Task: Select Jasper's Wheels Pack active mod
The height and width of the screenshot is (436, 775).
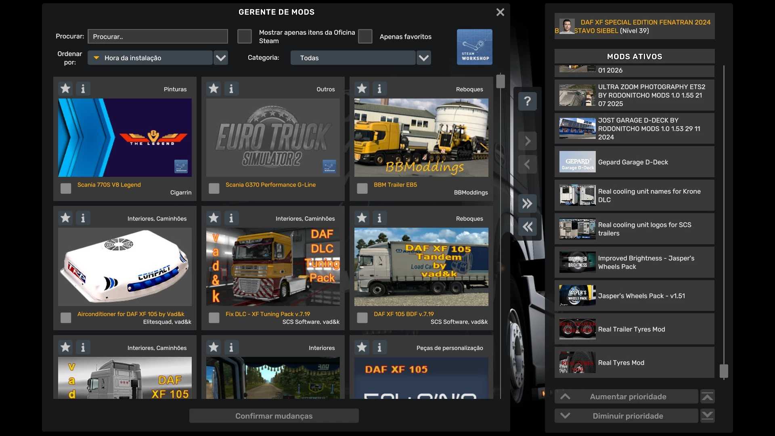Action: pyautogui.click(x=634, y=296)
